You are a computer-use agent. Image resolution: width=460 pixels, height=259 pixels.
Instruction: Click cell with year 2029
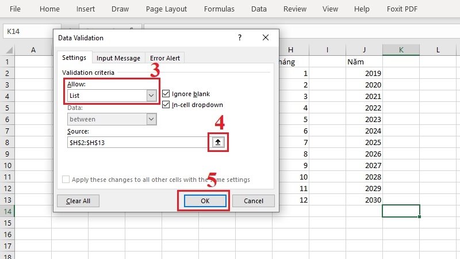coord(364,189)
